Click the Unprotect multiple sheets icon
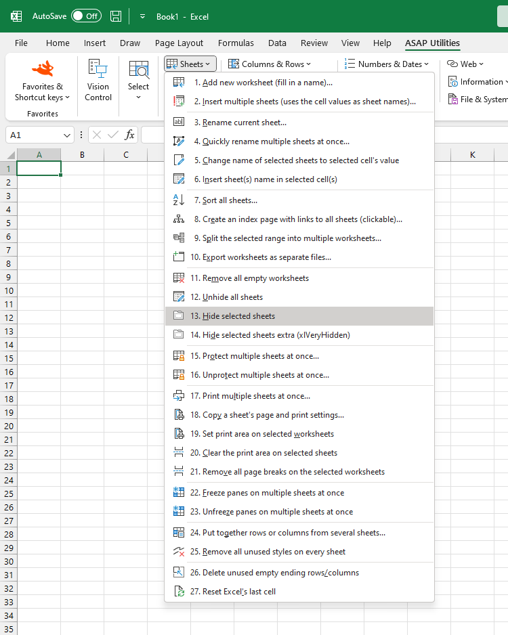508x635 pixels. point(179,374)
